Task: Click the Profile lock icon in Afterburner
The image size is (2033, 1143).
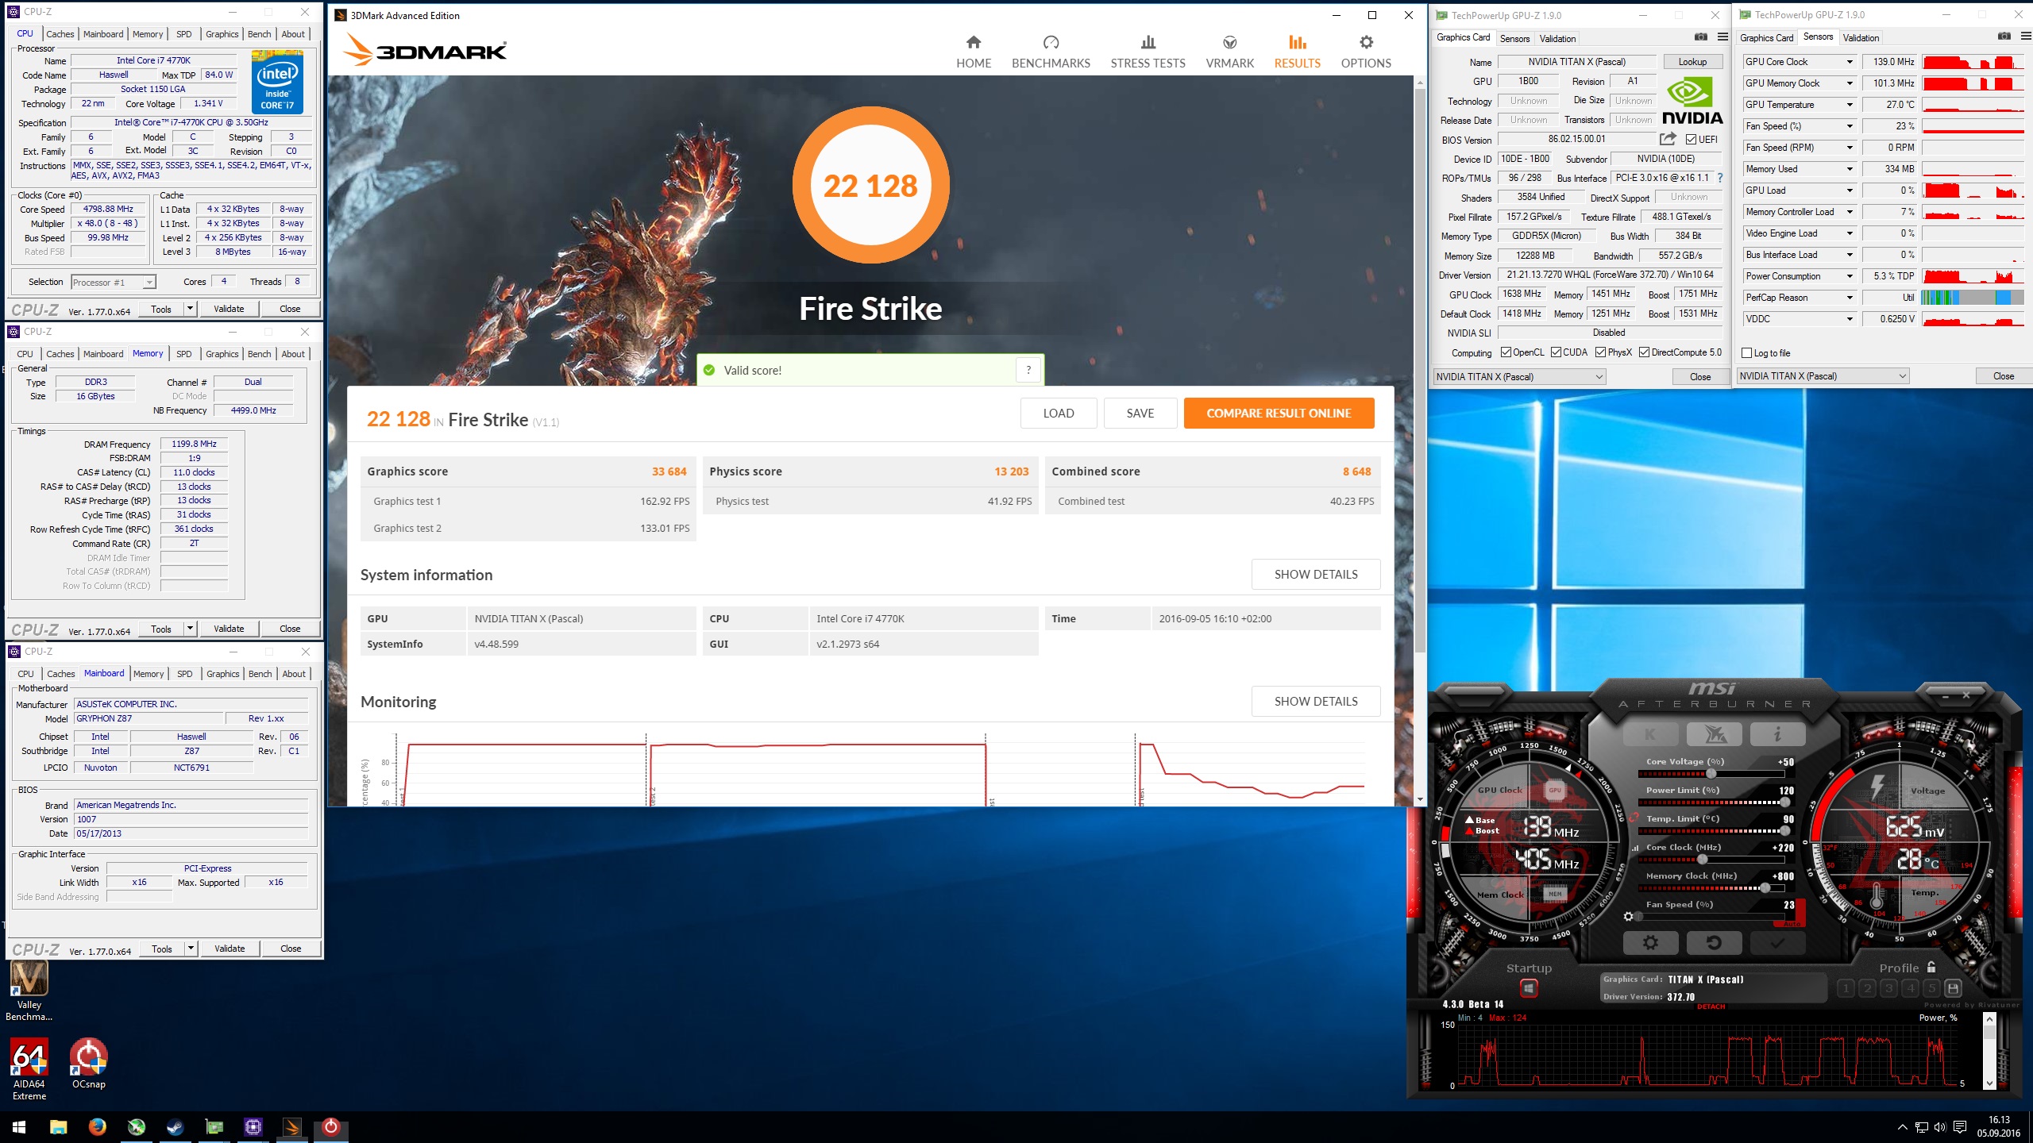Action: [x=1931, y=967]
